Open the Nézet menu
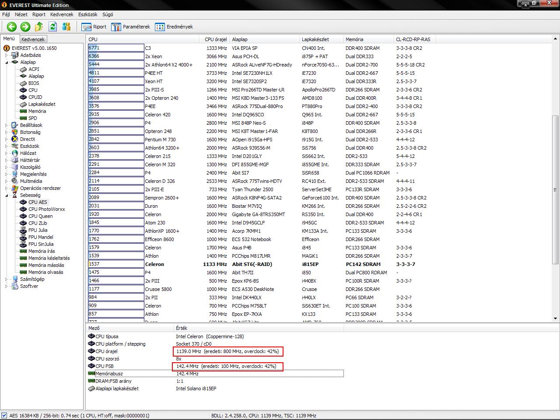The width and height of the screenshot is (560, 420). pyautogui.click(x=21, y=14)
